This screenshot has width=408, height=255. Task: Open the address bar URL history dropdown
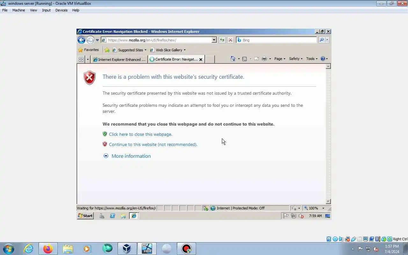point(214,40)
